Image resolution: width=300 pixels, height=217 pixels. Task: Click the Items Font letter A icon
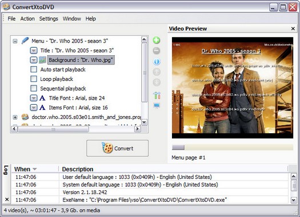click(x=42, y=108)
